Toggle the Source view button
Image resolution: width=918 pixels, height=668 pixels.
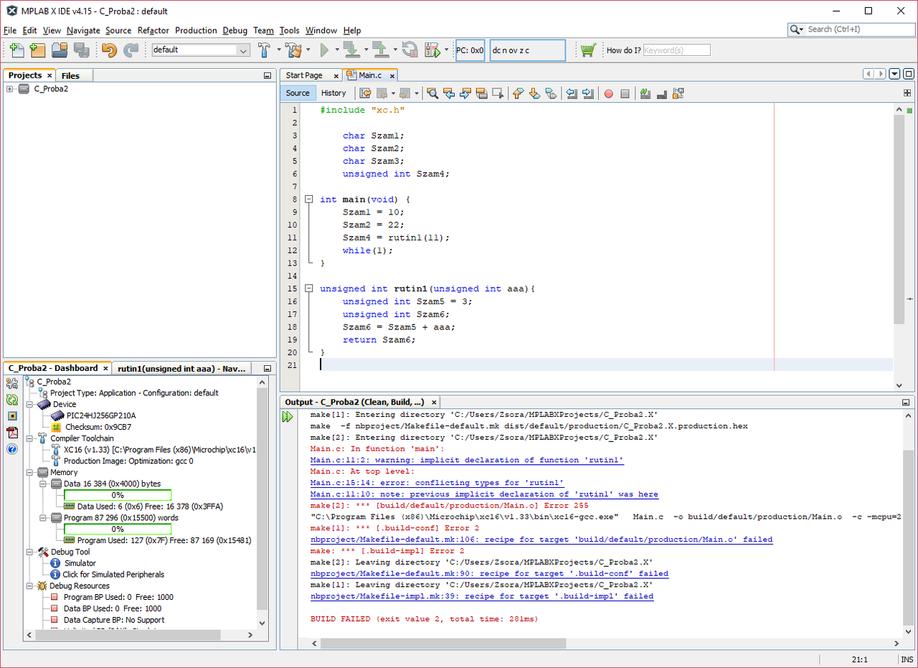(x=298, y=93)
